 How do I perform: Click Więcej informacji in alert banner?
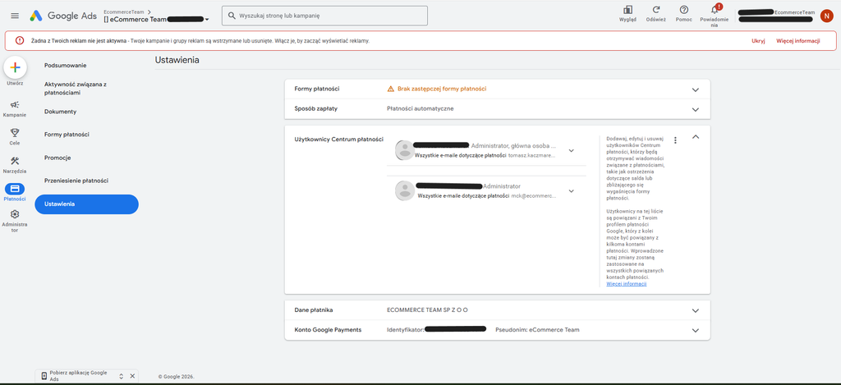coord(798,41)
